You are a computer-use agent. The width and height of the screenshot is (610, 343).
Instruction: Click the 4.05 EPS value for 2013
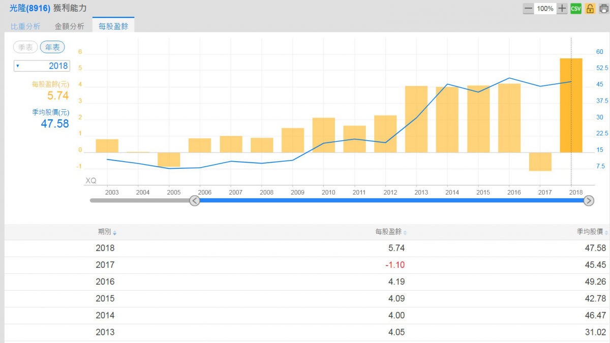pyautogui.click(x=396, y=332)
